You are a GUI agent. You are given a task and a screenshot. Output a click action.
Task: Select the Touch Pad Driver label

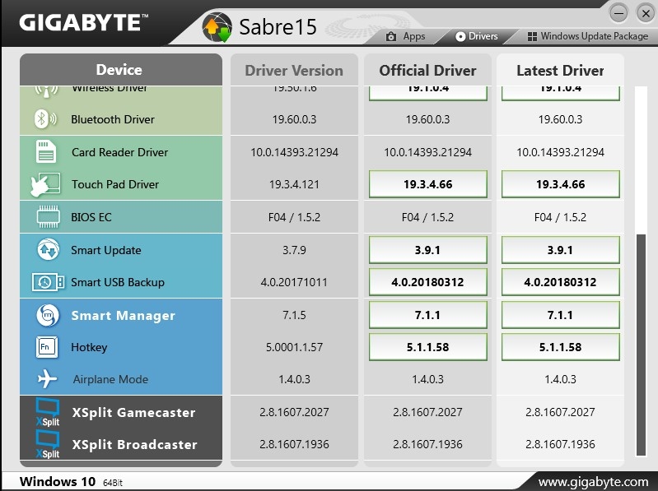(x=115, y=184)
